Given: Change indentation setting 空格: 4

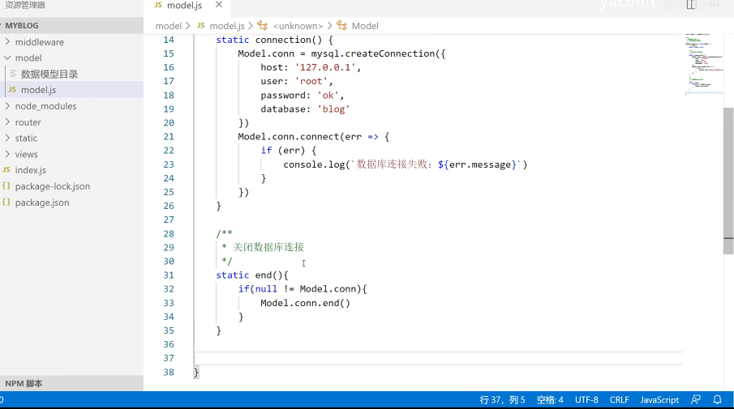Looking at the screenshot, I should pos(550,399).
